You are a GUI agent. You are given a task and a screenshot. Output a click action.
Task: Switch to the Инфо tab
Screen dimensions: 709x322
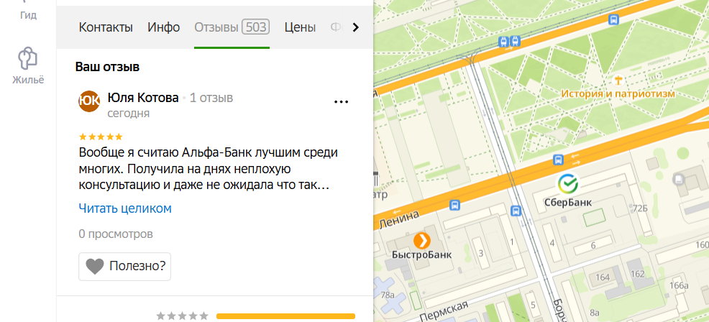point(164,27)
